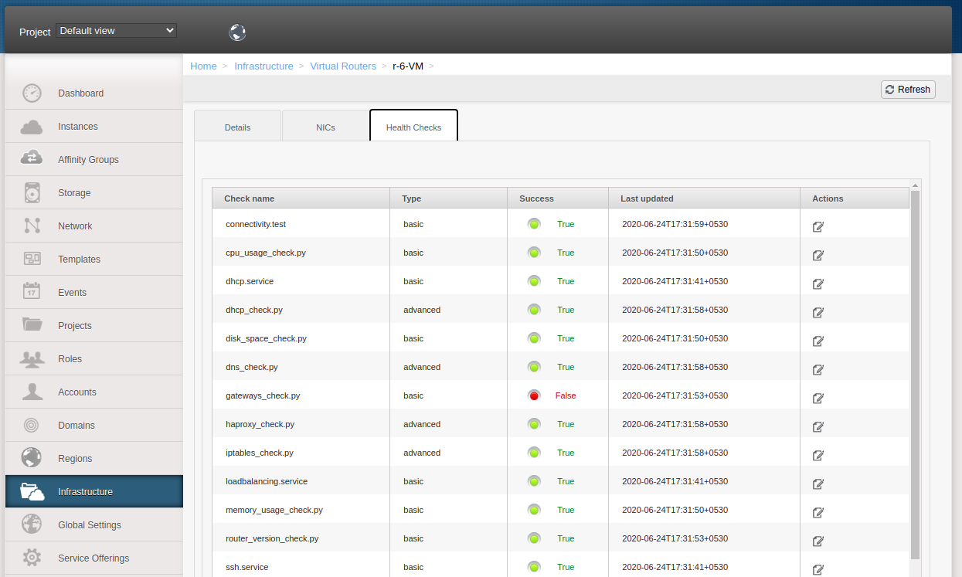Viewport: 962px width, 577px height.
Task: Open Global Settings in the sidebar
Action: click(93, 525)
